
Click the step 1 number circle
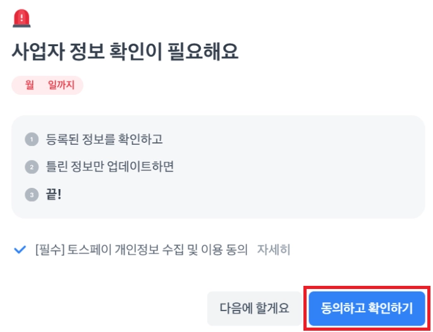click(x=30, y=139)
